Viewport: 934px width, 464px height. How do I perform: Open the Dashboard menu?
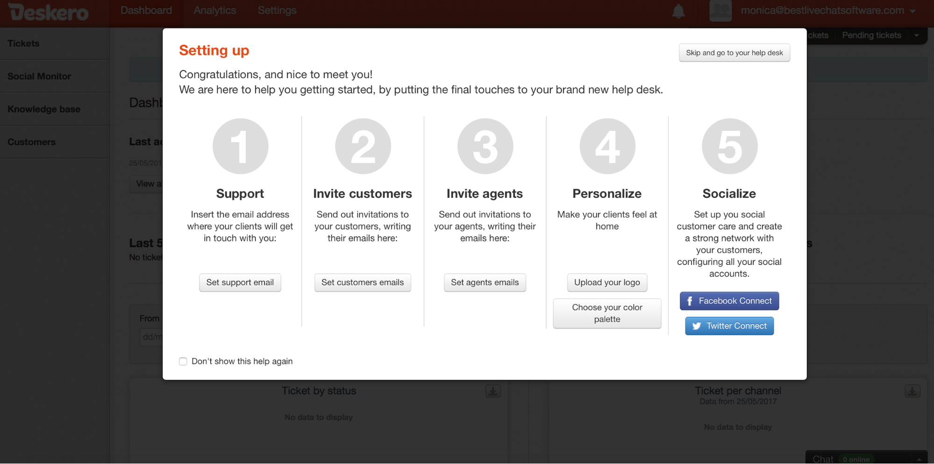click(146, 10)
